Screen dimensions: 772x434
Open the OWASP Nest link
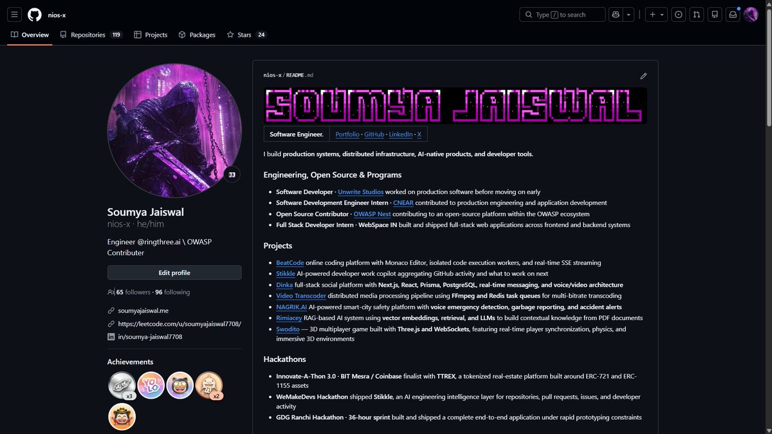tap(372, 214)
